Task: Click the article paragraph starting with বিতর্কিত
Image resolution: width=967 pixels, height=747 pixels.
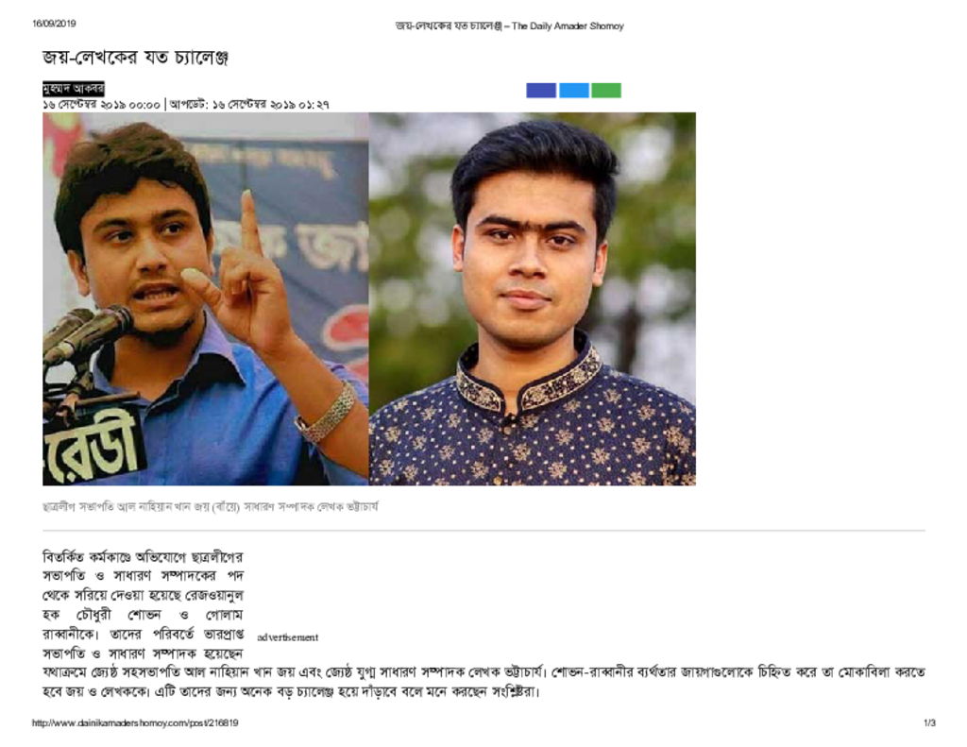Action: [483, 623]
